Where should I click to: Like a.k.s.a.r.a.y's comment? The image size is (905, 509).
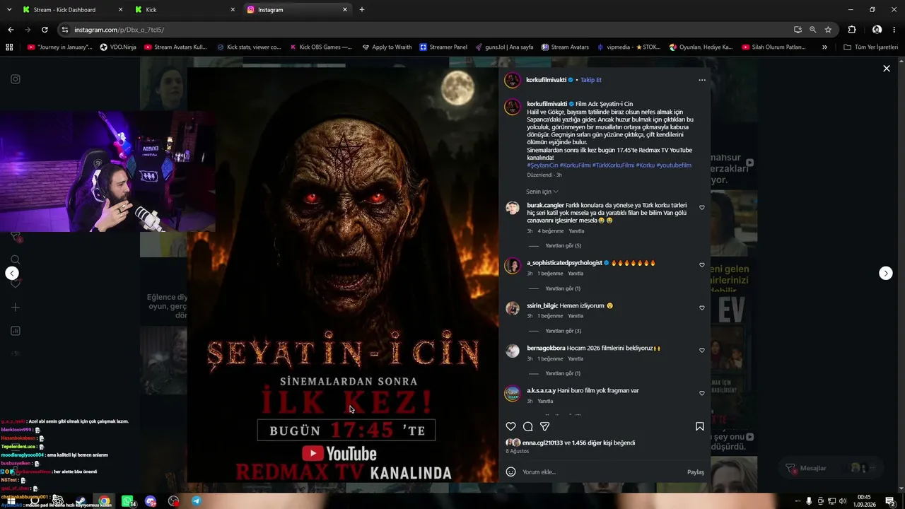click(702, 393)
